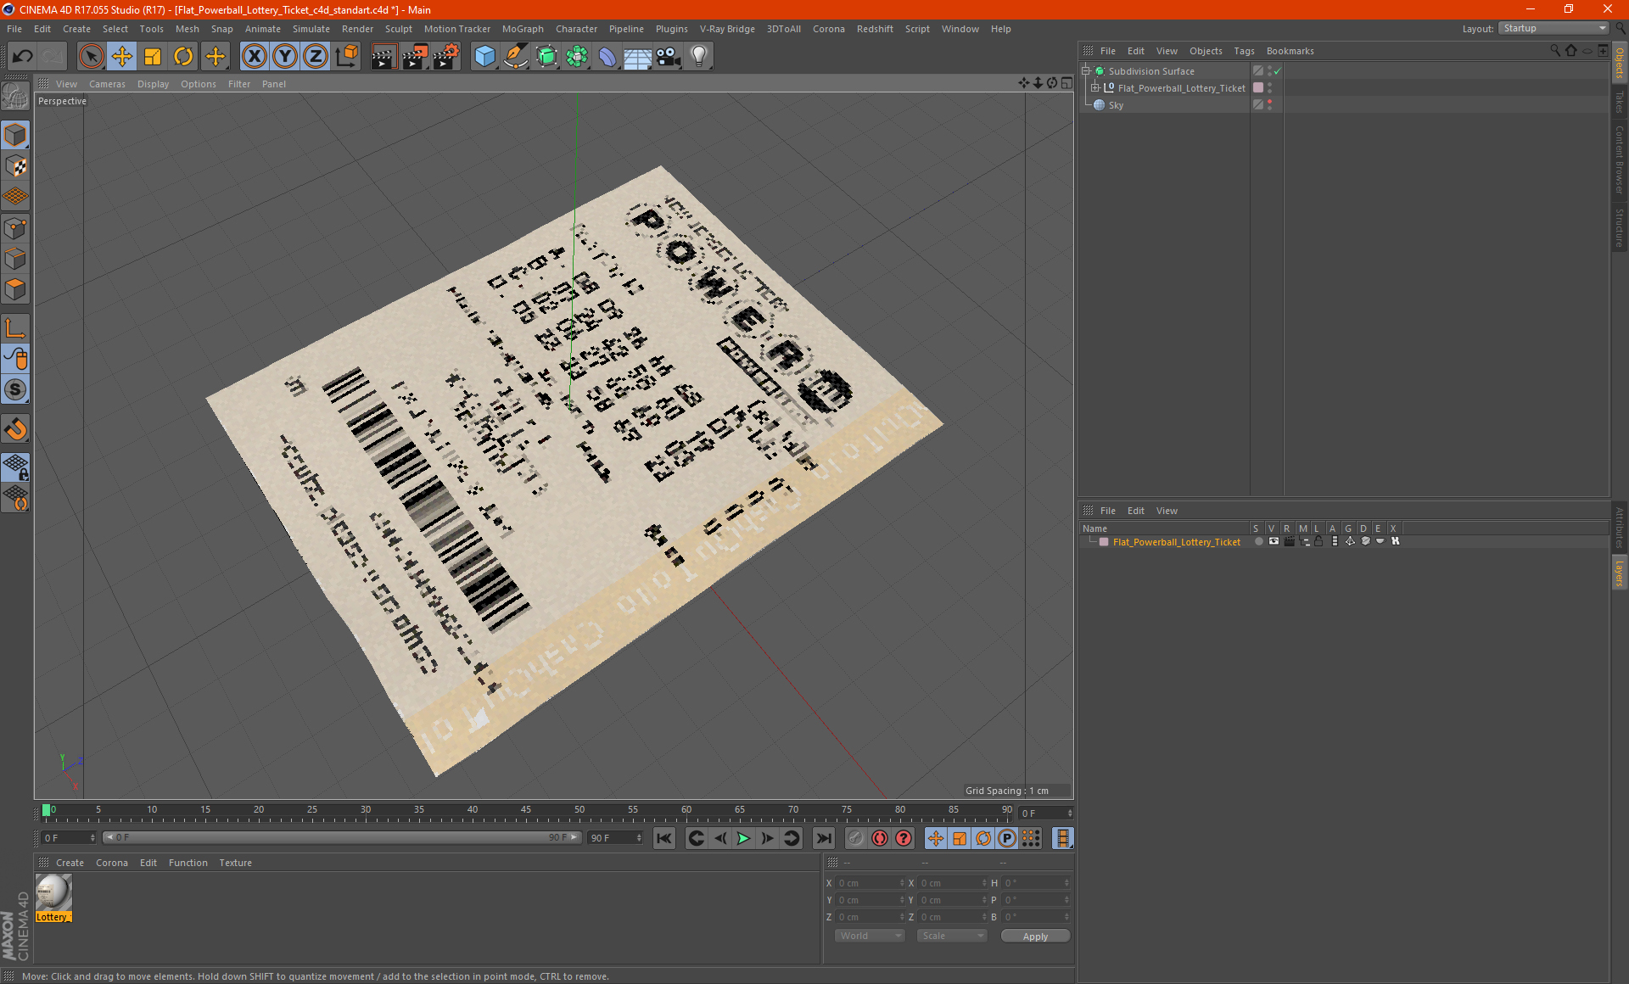Click the Apply button
Screen dimensions: 1629x984
[1035, 936]
